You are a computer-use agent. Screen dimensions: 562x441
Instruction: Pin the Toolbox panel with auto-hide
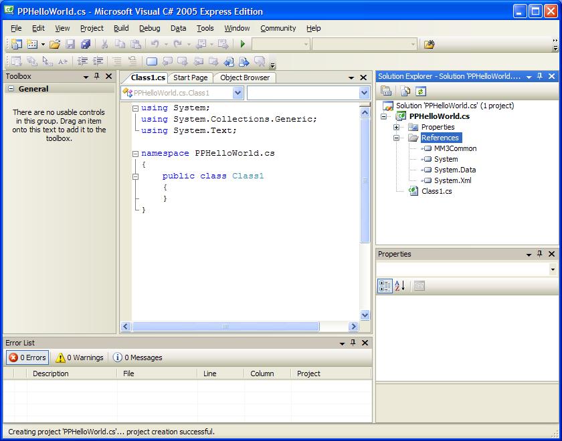[96, 76]
